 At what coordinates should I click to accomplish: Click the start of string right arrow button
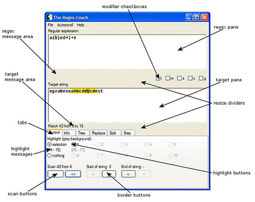click(x=109, y=174)
